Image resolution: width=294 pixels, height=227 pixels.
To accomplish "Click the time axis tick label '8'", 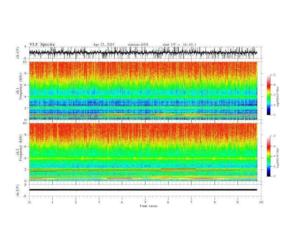I will tap(215, 202).
